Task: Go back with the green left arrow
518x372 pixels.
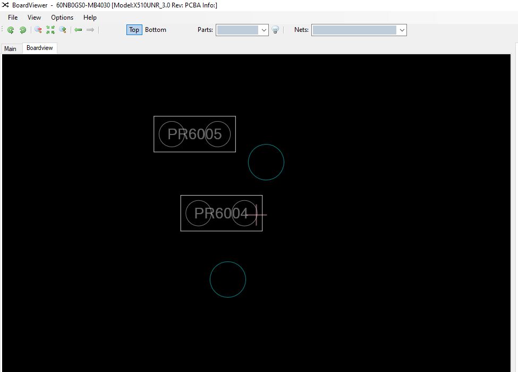Action: 78,30
